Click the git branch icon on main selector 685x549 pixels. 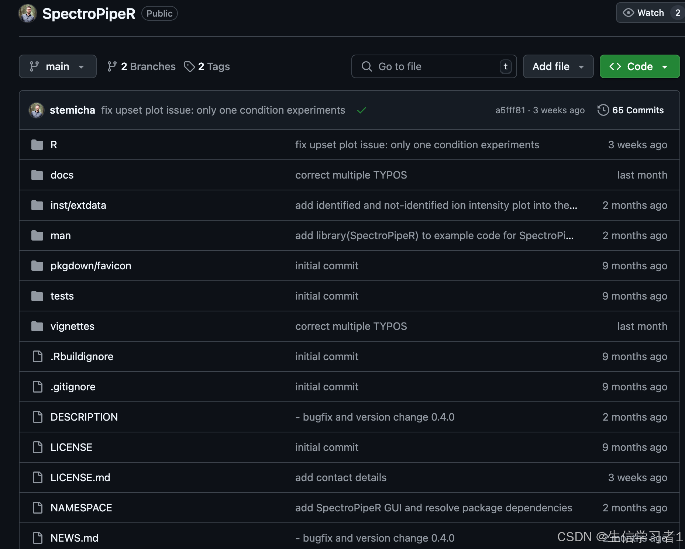click(x=34, y=66)
